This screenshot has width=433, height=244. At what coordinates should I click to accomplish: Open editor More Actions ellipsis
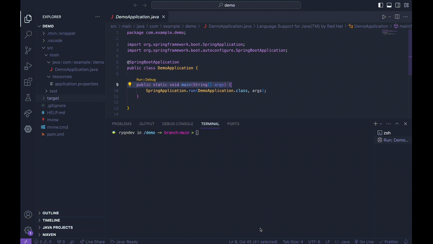[x=406, y=17]
